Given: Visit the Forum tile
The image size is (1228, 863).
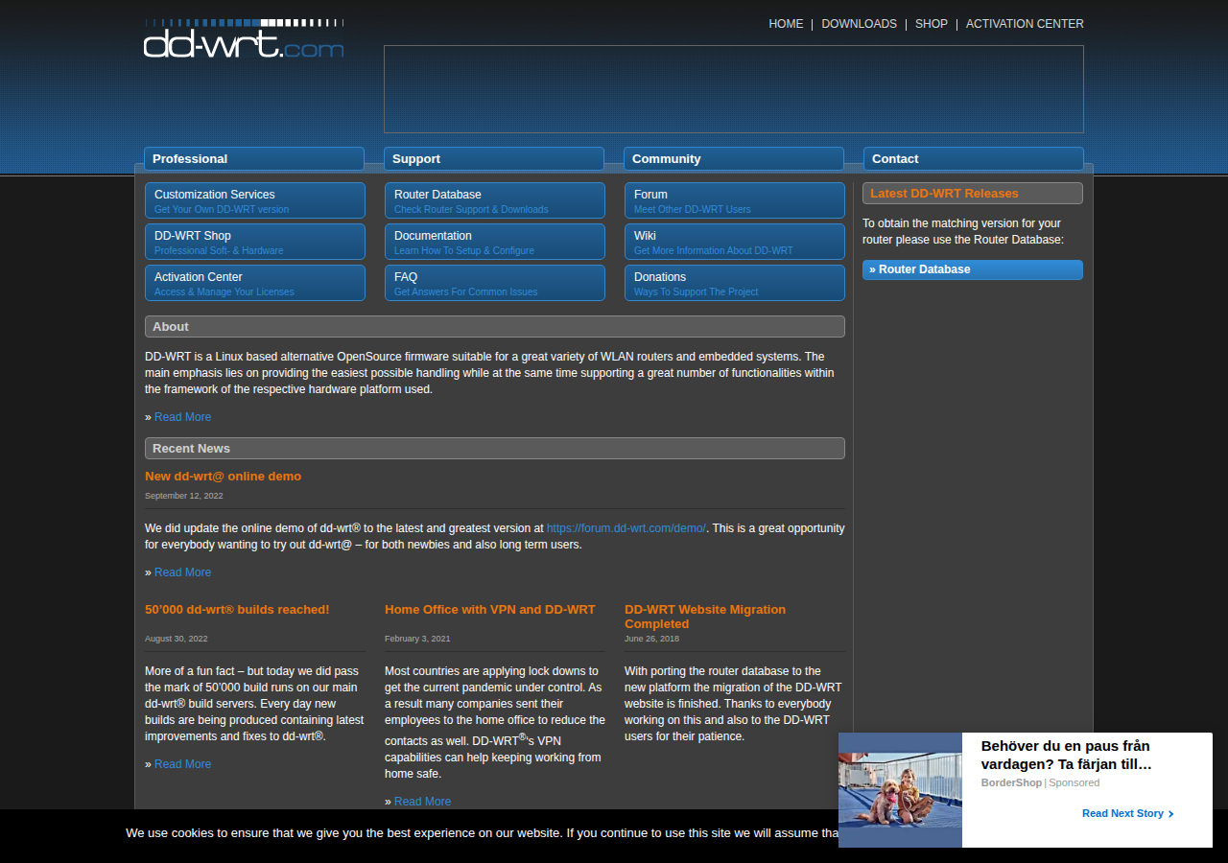Looking at the screenshot, I should [735, 200].
